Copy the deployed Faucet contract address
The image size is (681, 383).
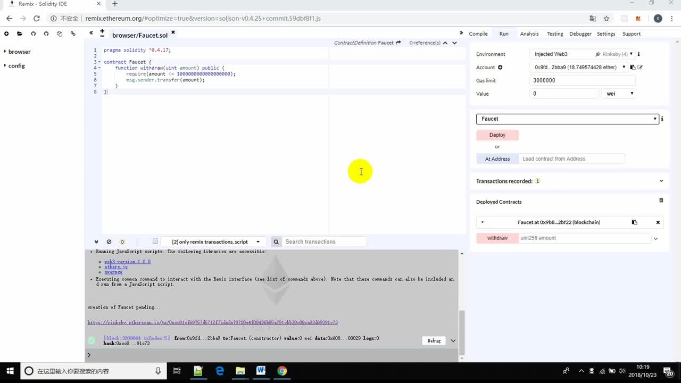click(634, 222)
